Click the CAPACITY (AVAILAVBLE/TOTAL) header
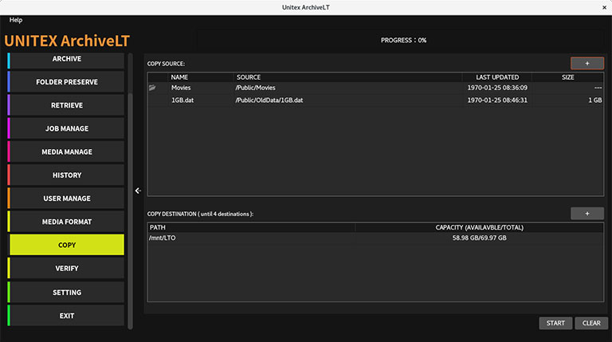Screen dimensions: 612x342 pos(479,227)
